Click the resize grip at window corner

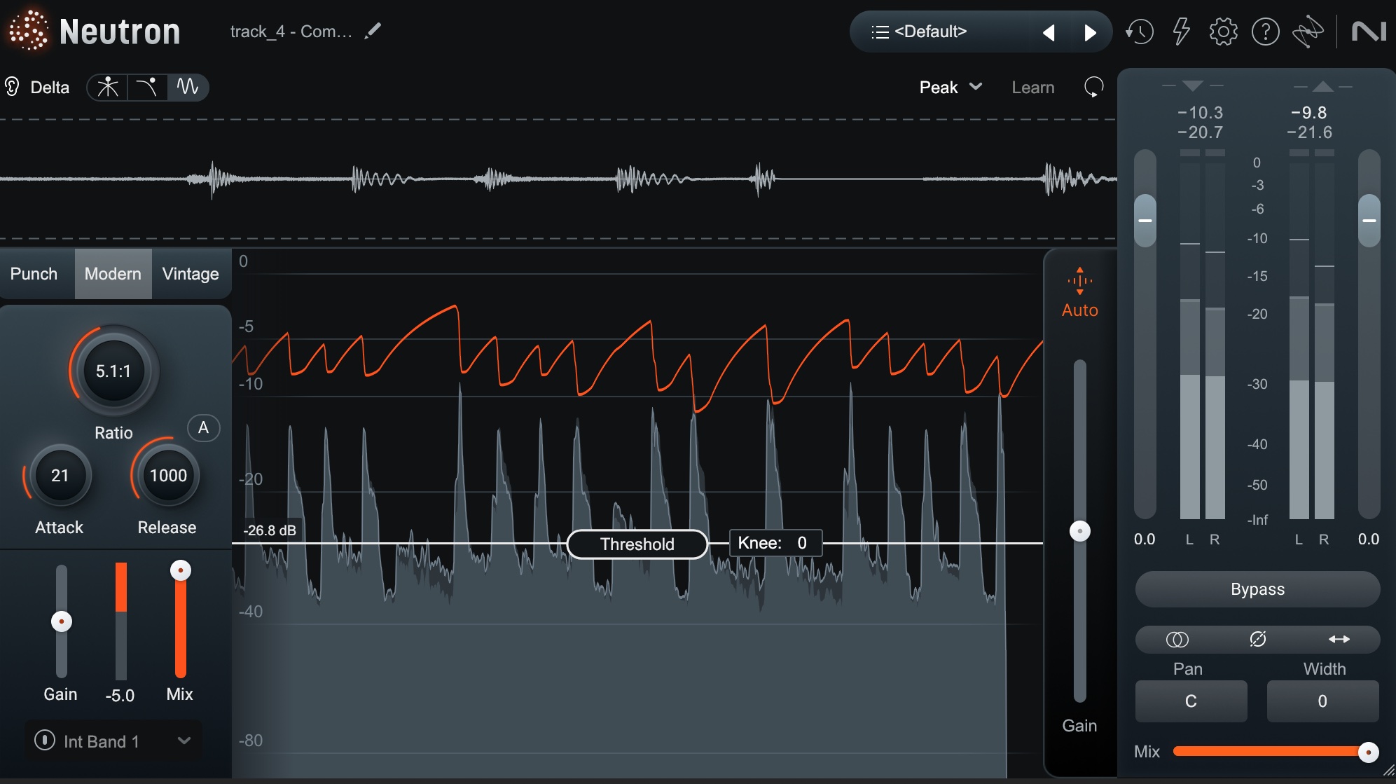[1388, 770]
